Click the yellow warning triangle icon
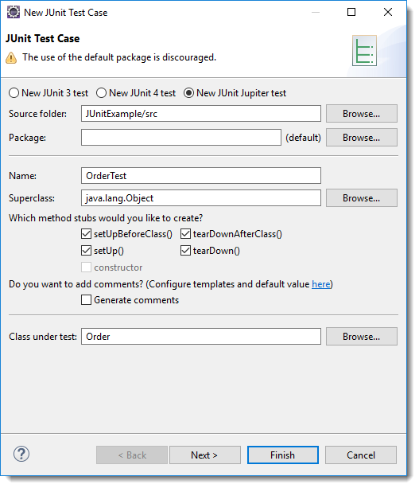Screen dimensions: 419x488 click(11, 57)
